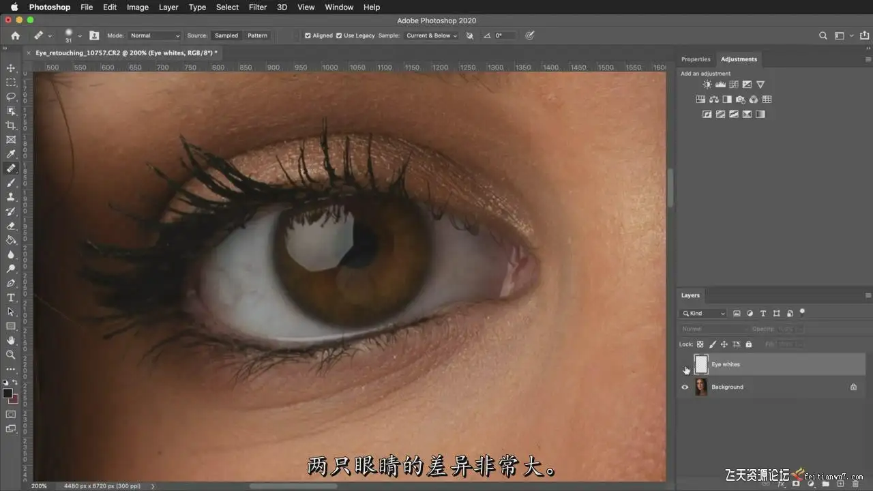This screenshot has height=491, width=873.
Task: Toggle the type layer filter
Action: click(x=763, y=314)
